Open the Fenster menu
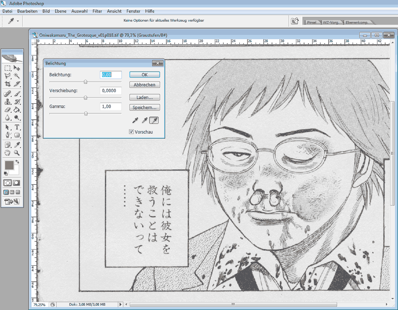The image size is (398, 310). 133,11
